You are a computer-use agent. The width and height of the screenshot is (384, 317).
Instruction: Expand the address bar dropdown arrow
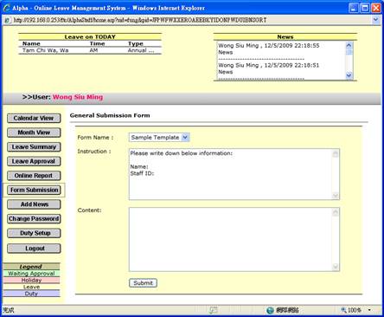pos(375,20)
